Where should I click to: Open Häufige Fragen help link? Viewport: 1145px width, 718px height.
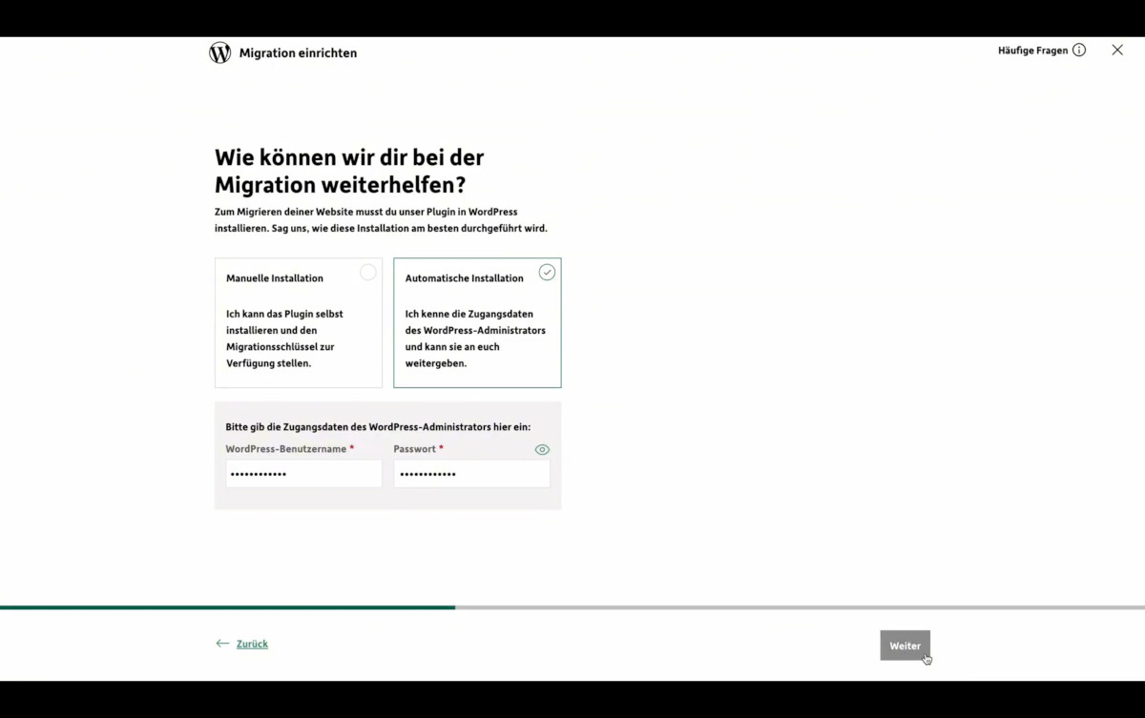[x=1032, y=51]
